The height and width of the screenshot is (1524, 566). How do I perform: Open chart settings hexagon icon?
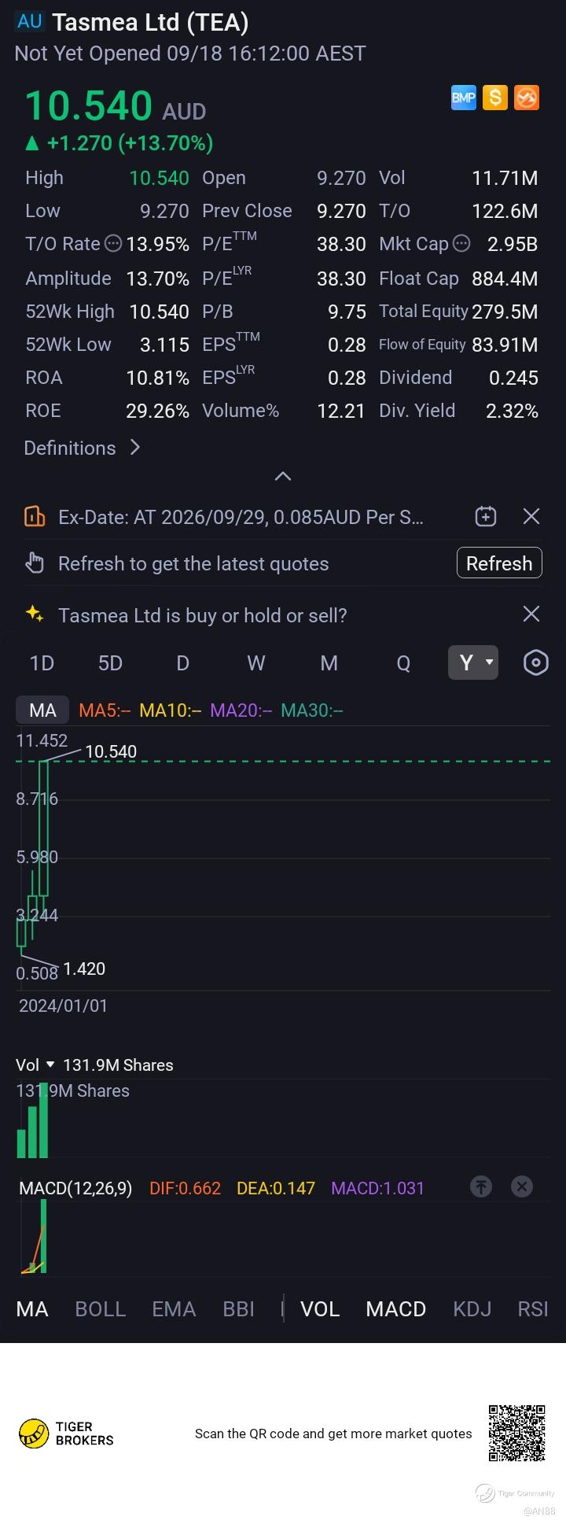(x=535, y=662)
